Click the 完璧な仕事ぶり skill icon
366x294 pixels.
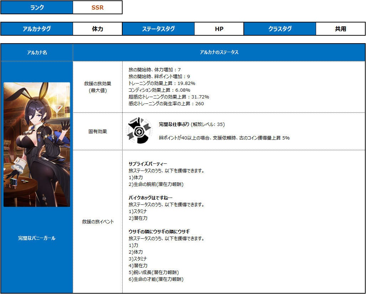click(x=139, y=130)
